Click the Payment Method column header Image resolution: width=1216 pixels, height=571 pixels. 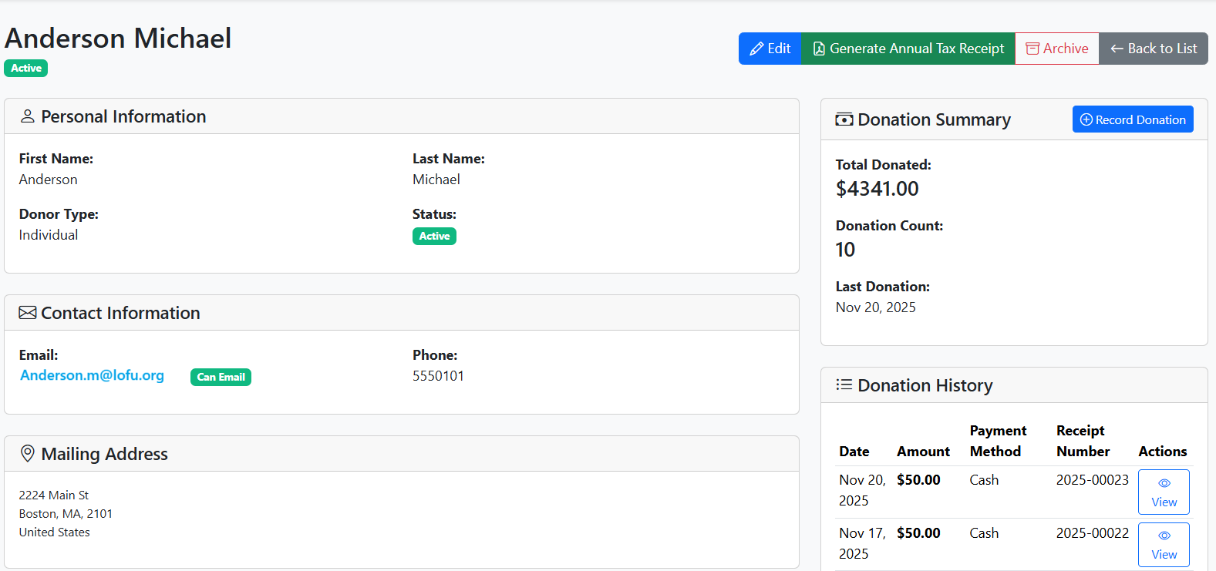998,441
